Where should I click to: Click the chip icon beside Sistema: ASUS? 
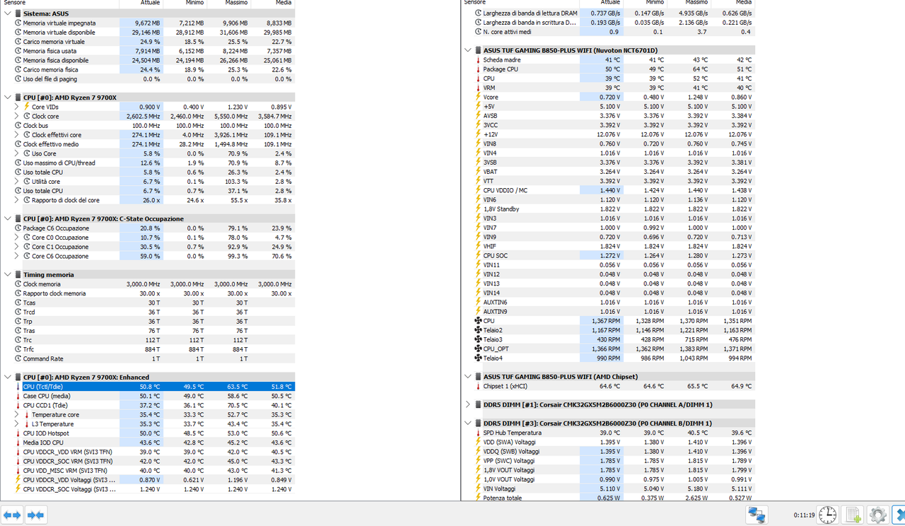pyautogui.click(x=18, y=13)
